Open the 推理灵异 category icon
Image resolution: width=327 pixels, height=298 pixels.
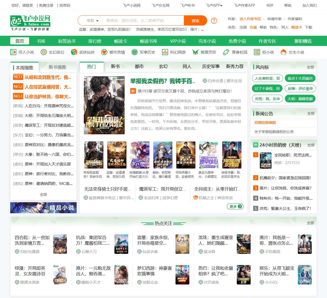tap(195, 52)
